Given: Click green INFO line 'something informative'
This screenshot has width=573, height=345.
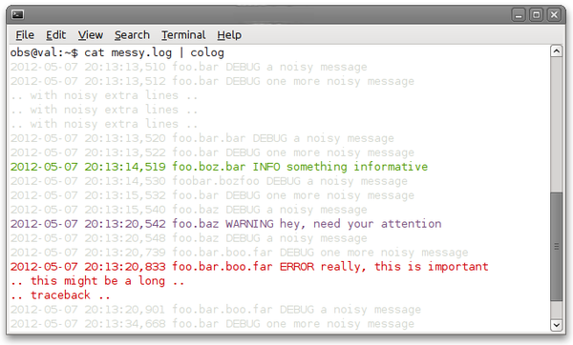Looking at the screenshot, I should 219,167.
